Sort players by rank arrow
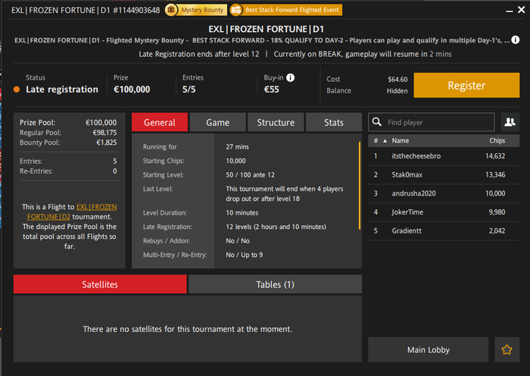 (x=385, y=141)
